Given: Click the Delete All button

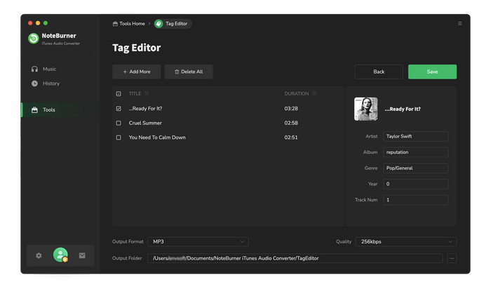Looking at the screenshot, I should point(189,72).
